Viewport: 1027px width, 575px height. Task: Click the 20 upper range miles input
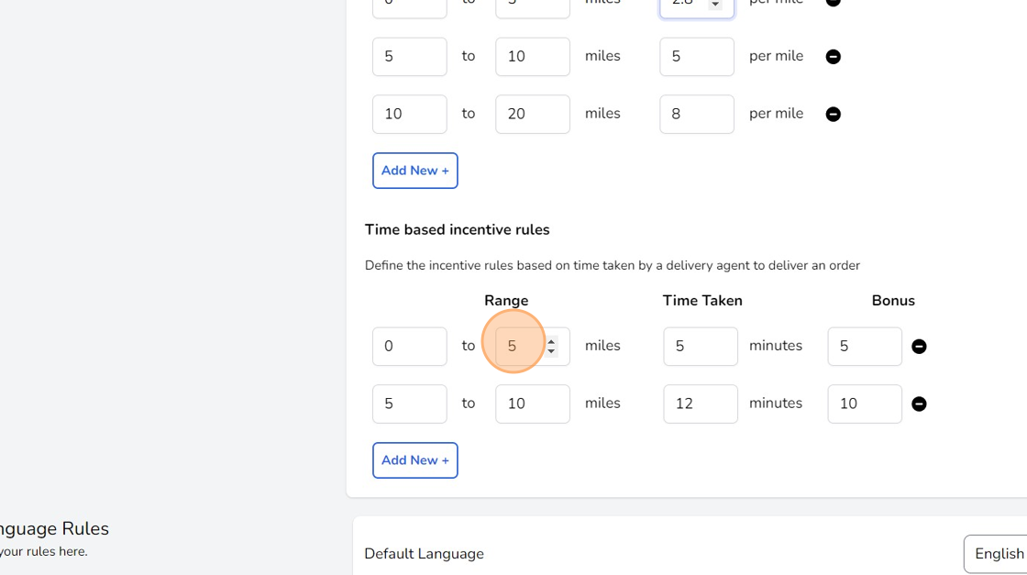pos(532,114)
